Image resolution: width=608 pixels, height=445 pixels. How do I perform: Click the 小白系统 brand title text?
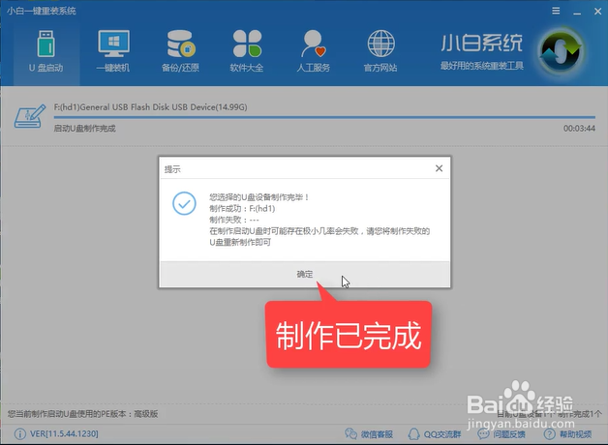[x=481, y=43]
